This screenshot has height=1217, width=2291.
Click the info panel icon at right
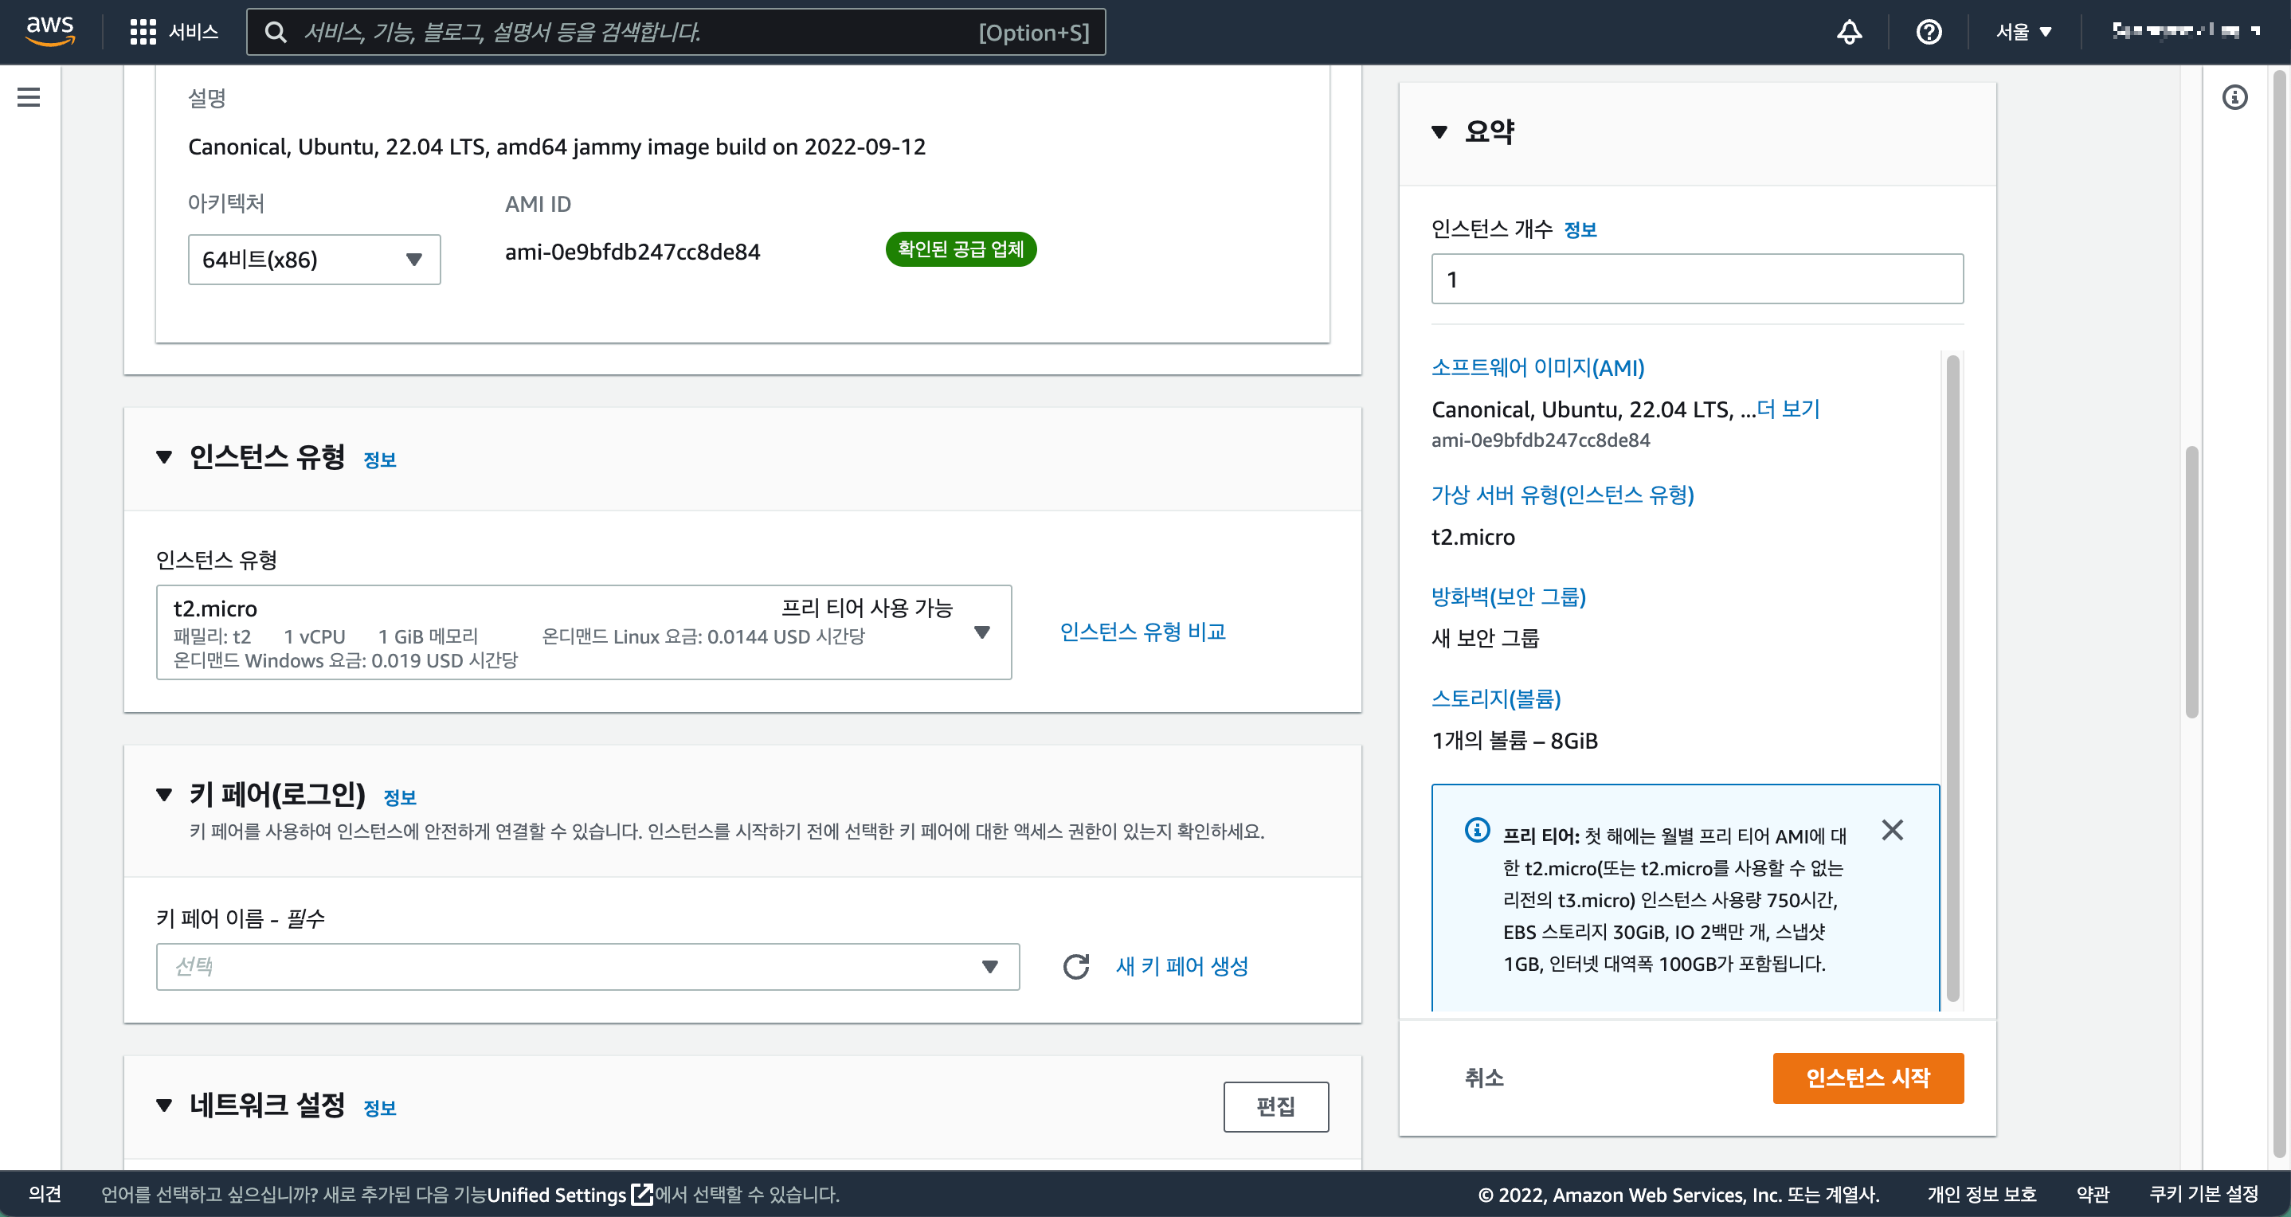tap(2234, 97)
